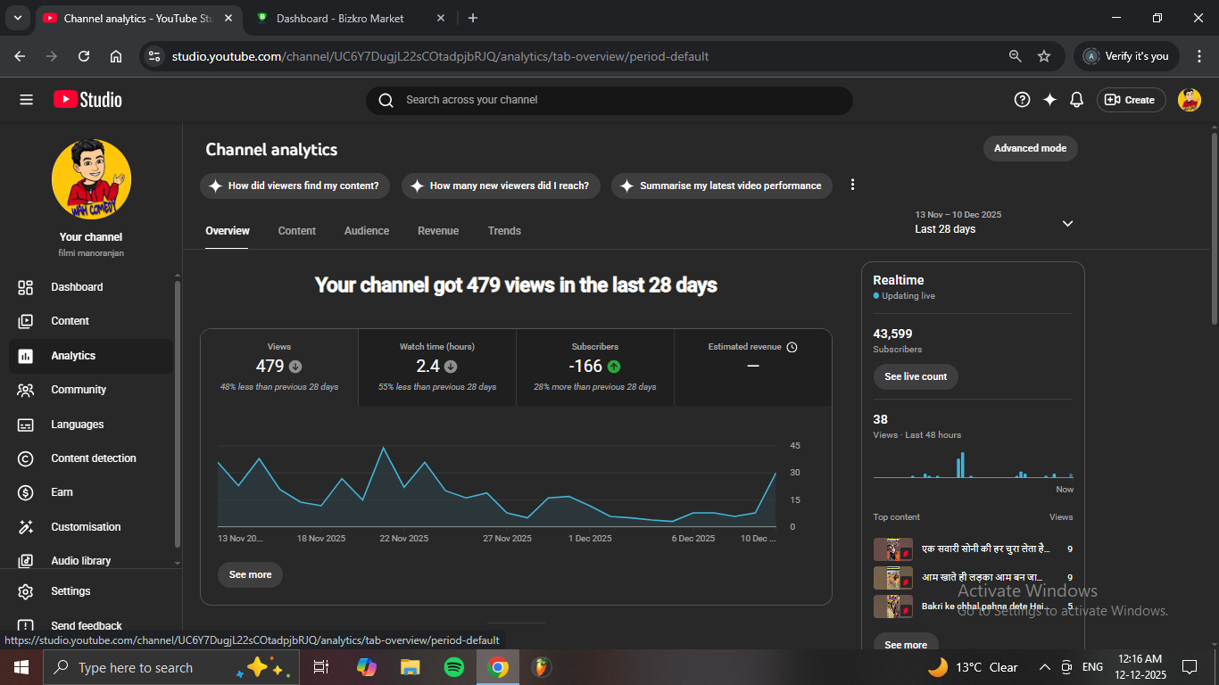The image size is (1219, 685).
Task: Open Content detection in sidebar
Action: tap(94, 458)
